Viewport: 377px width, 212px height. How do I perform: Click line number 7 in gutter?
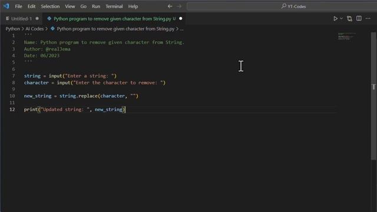[x=14, y=76]
